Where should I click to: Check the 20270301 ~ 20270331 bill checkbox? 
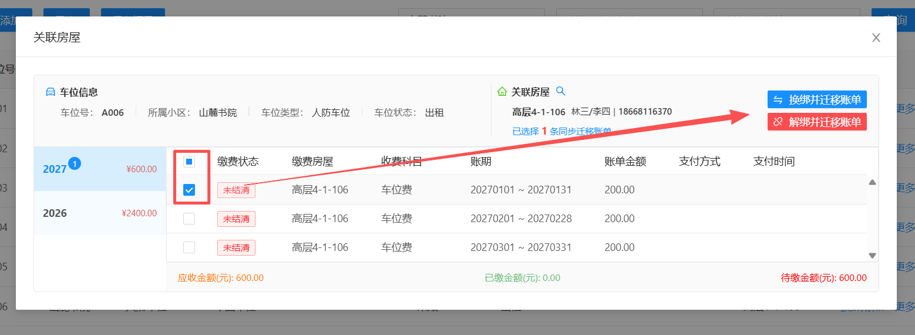tap(189, 247)
